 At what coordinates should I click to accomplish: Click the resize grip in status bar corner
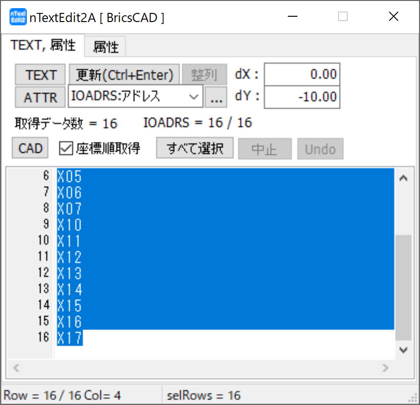(x=413, y=399)
